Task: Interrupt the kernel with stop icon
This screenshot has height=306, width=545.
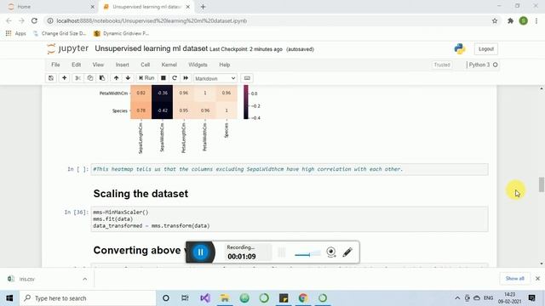Action: (163, 78)
